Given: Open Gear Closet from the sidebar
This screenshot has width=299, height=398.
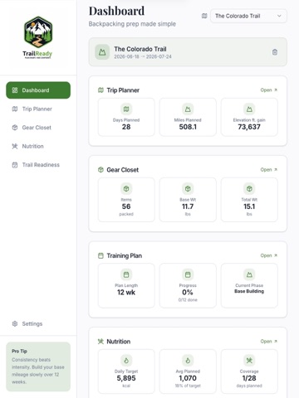Looking at the screenshot, I should point(38,128).
